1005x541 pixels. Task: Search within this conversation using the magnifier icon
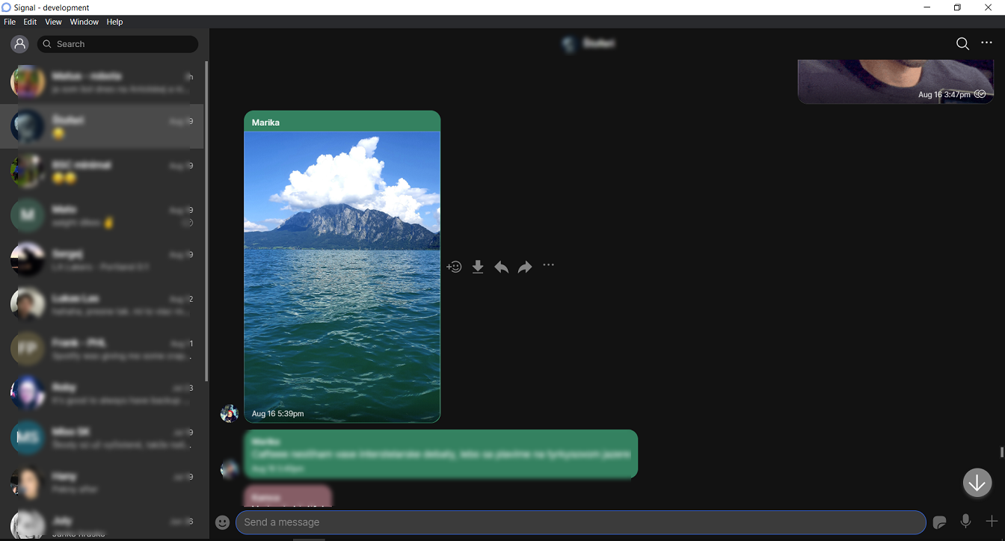pos(962,44)
